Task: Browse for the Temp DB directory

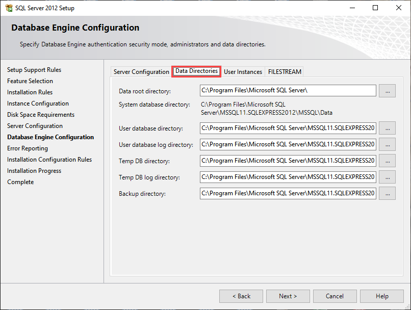Action: click(388, 161)
